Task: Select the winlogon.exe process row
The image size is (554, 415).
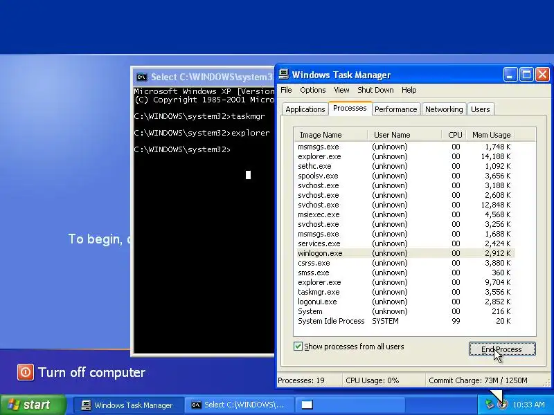Action: click(x=404, y=253)
